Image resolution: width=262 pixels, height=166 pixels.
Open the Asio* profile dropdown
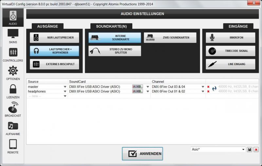click(x=243, y=150)
